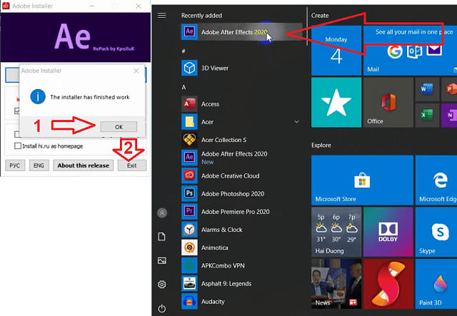Launch Adobe Creative Cloud

242,175
